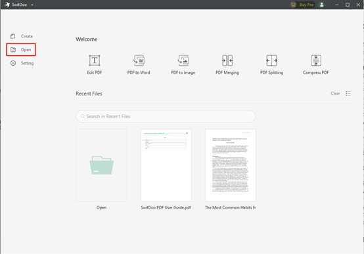Select Open in the sidebar
Viewport: 364px width, 254px height.
click(x=21, y=49)
